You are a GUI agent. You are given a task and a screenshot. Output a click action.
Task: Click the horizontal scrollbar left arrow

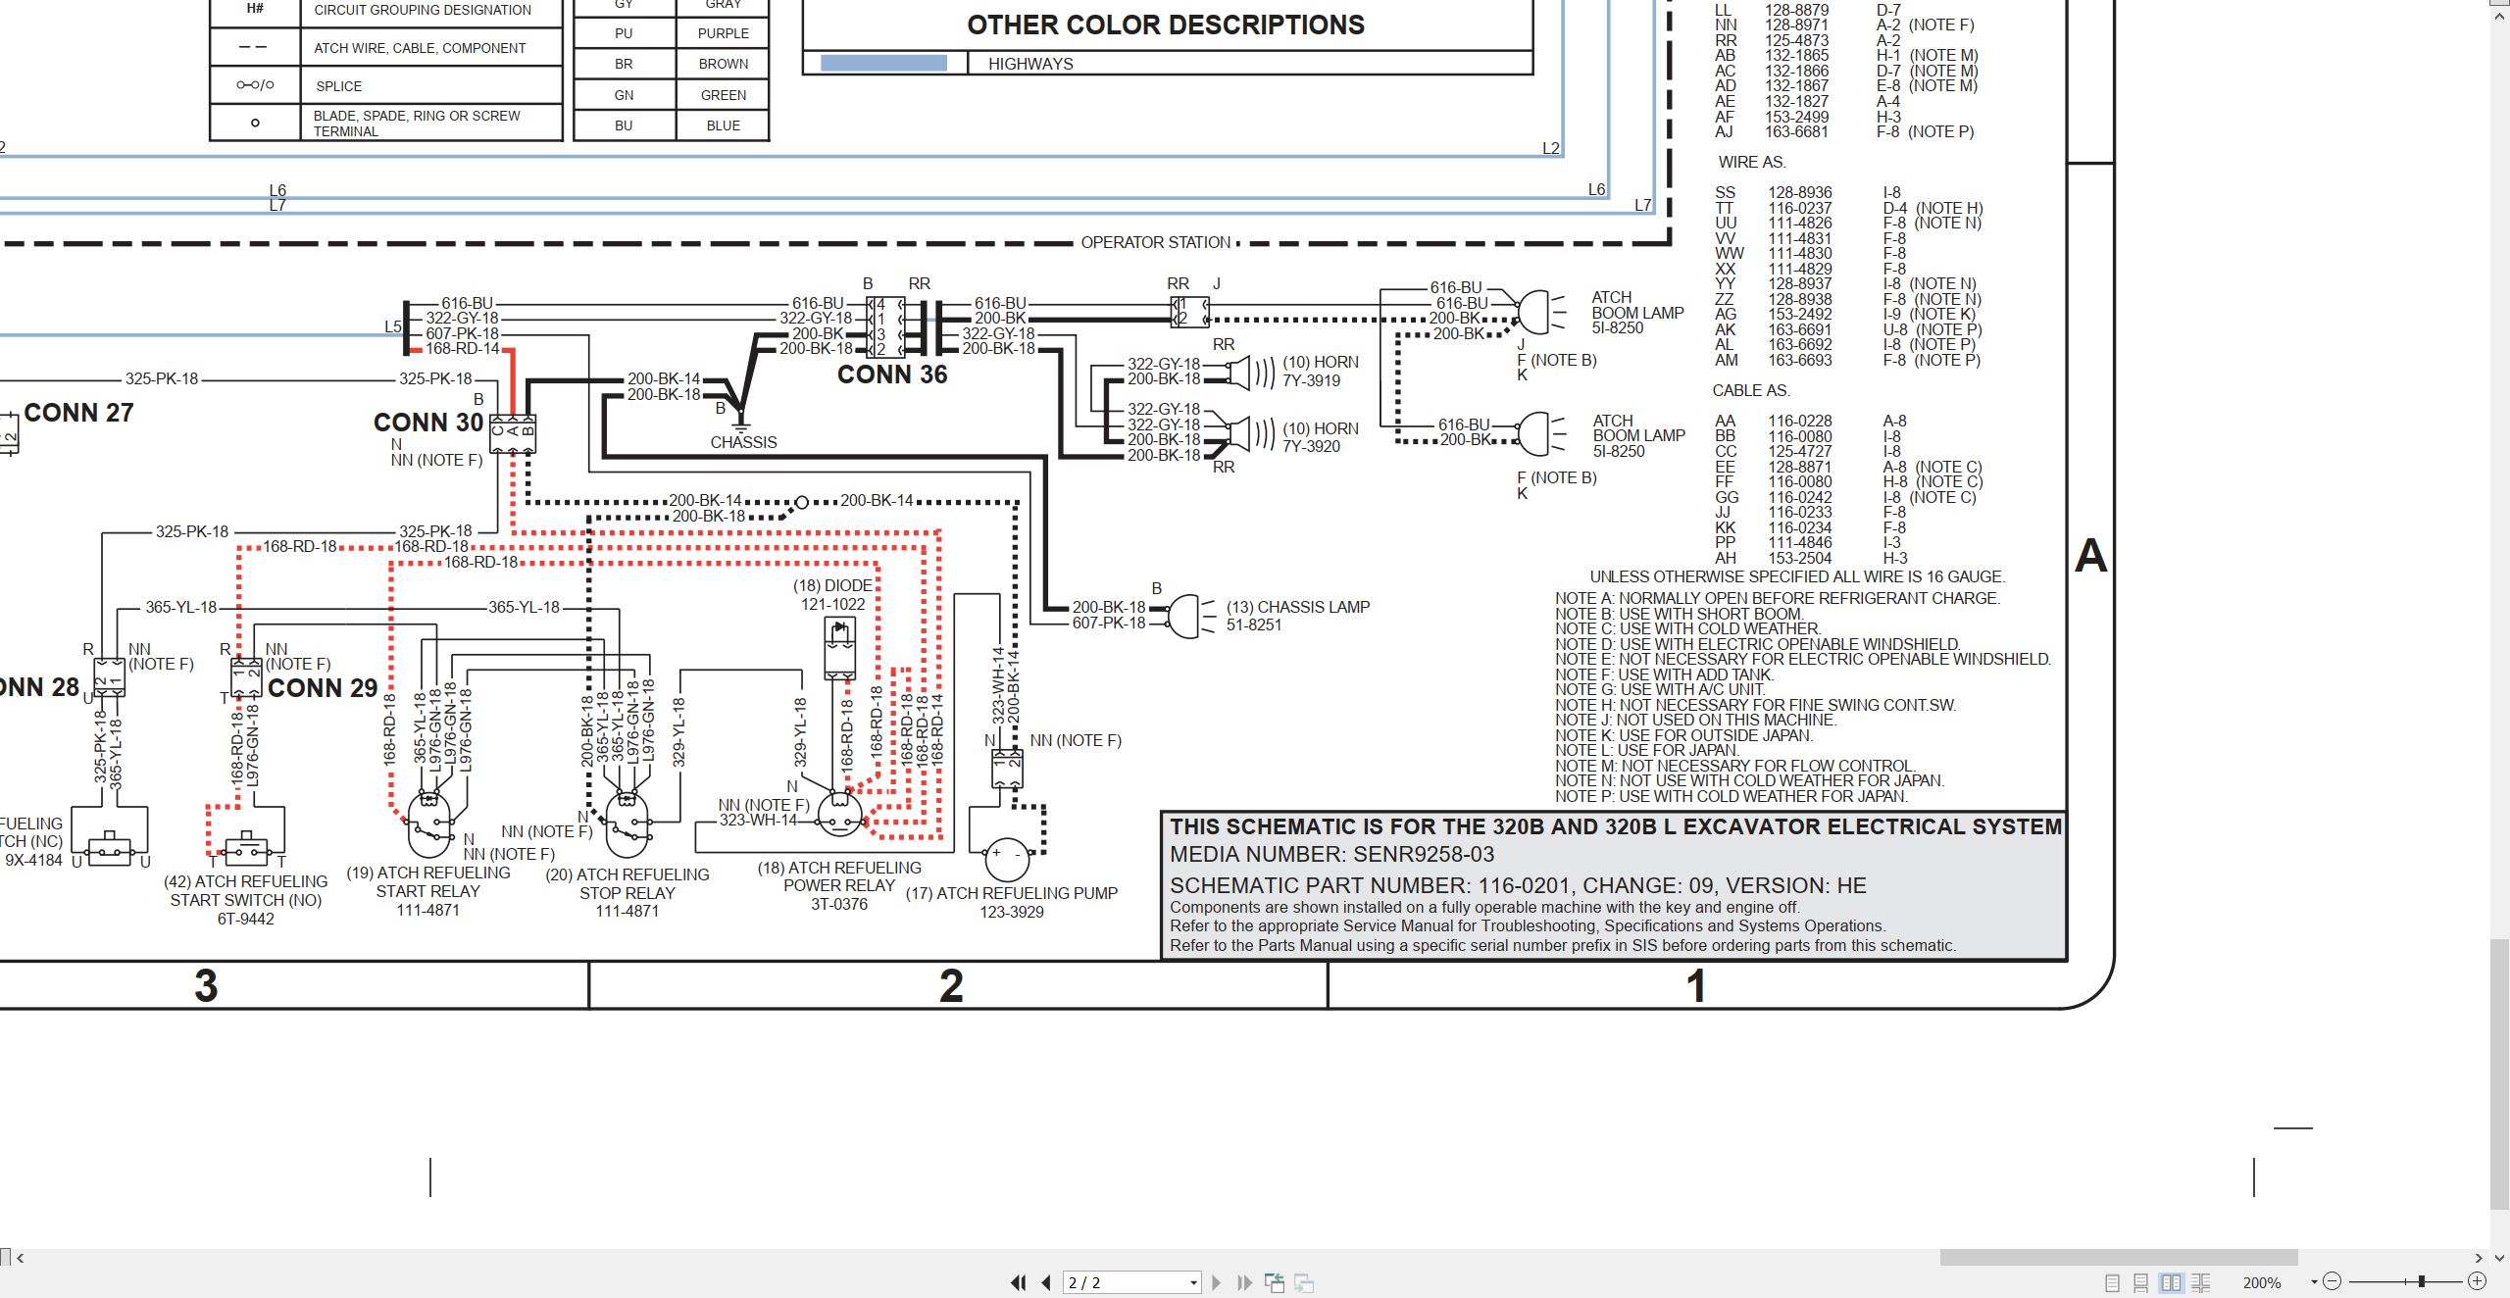click(20, 1258)
